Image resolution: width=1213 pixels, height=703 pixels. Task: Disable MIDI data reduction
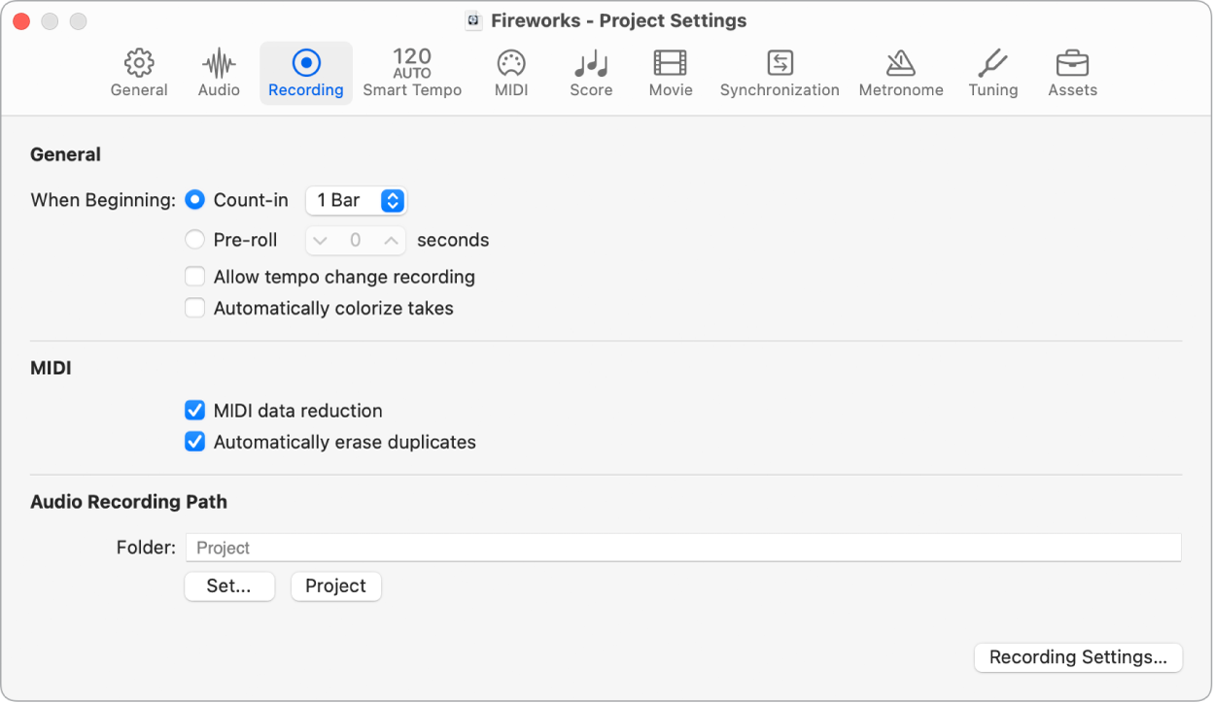[194, 410]
